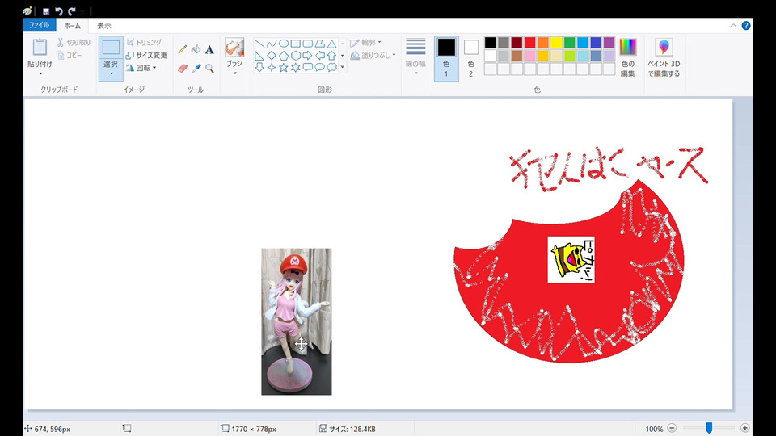Screen dimensions: 776x436
Task: Open the Fill (塗りつぶし) dropdown
Action: tap(373, 56)
